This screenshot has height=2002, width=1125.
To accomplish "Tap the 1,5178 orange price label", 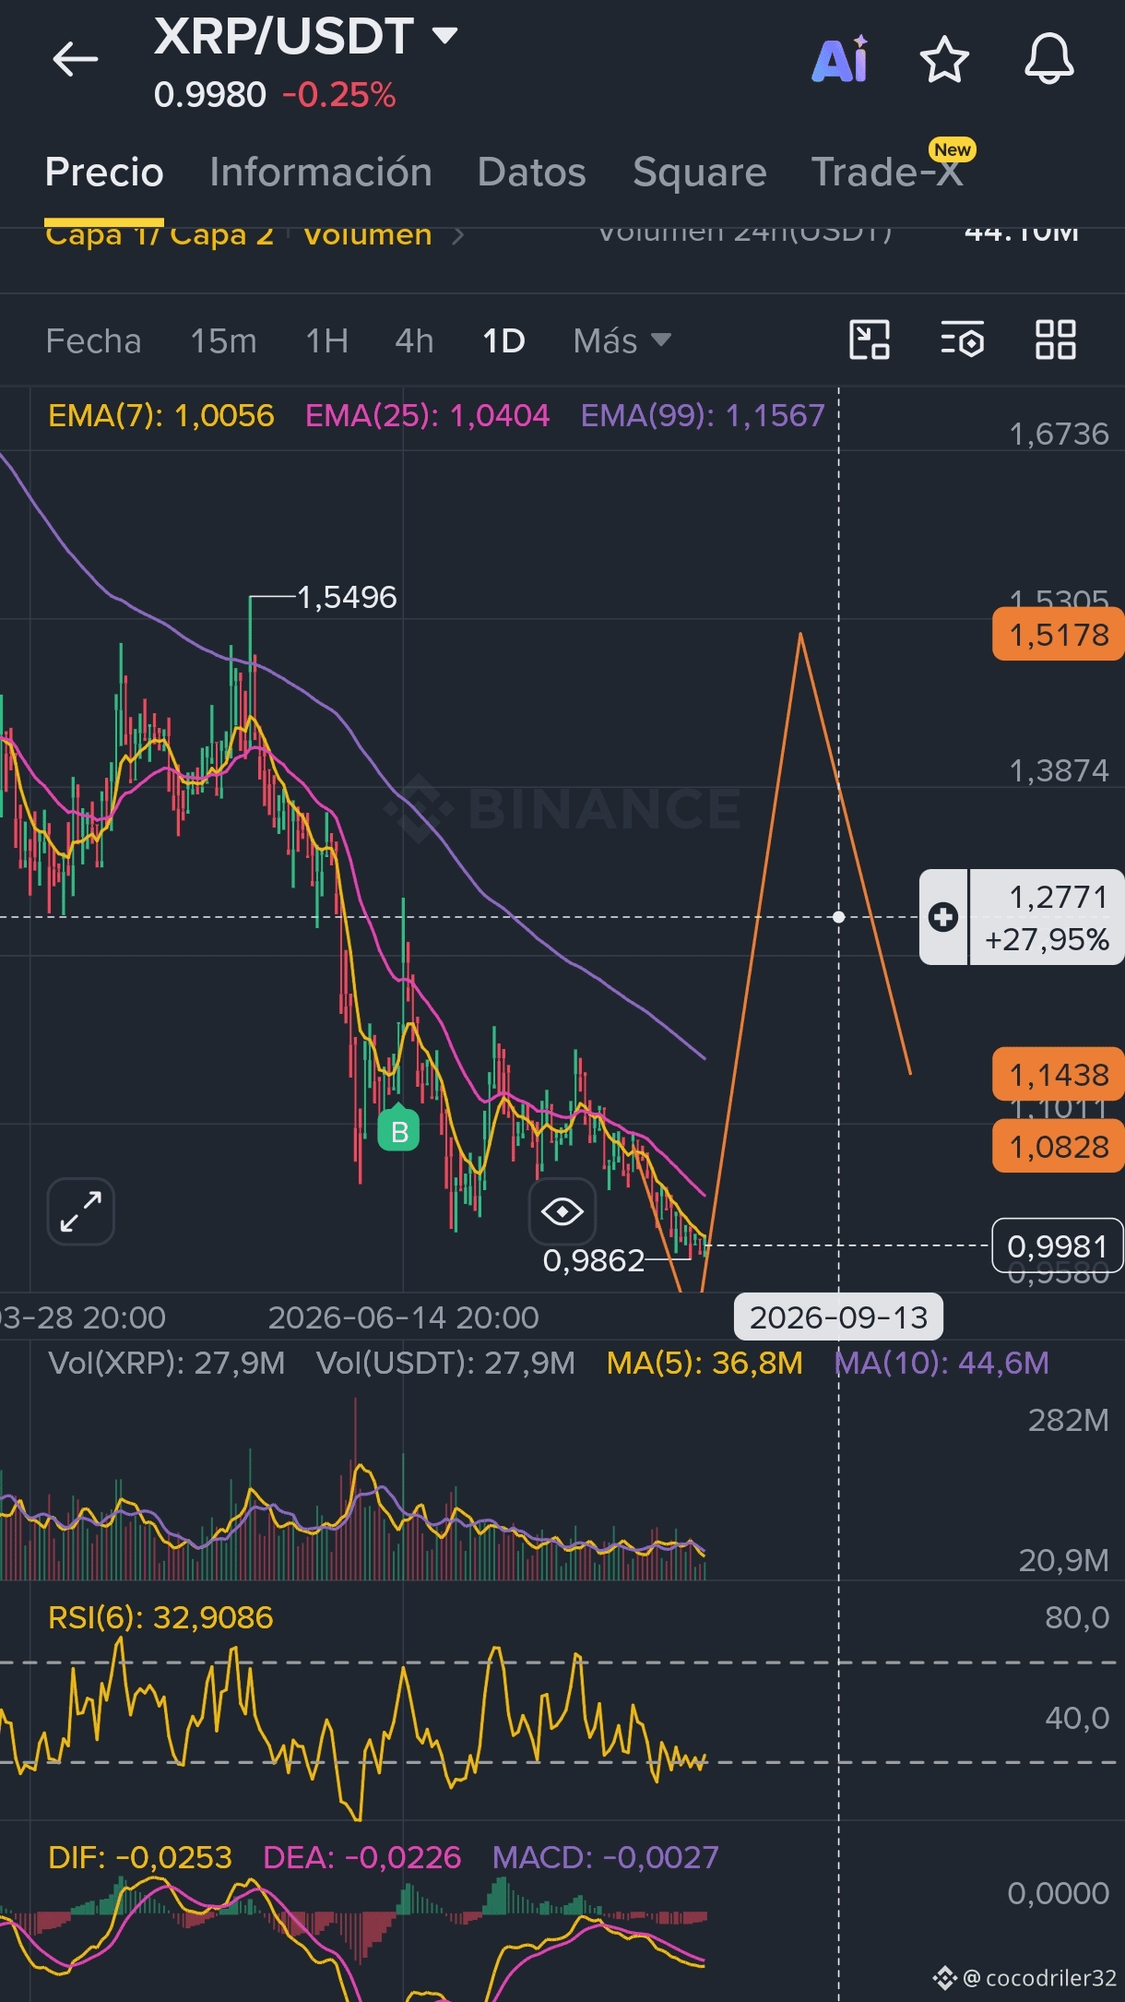I will point(1059,635).
